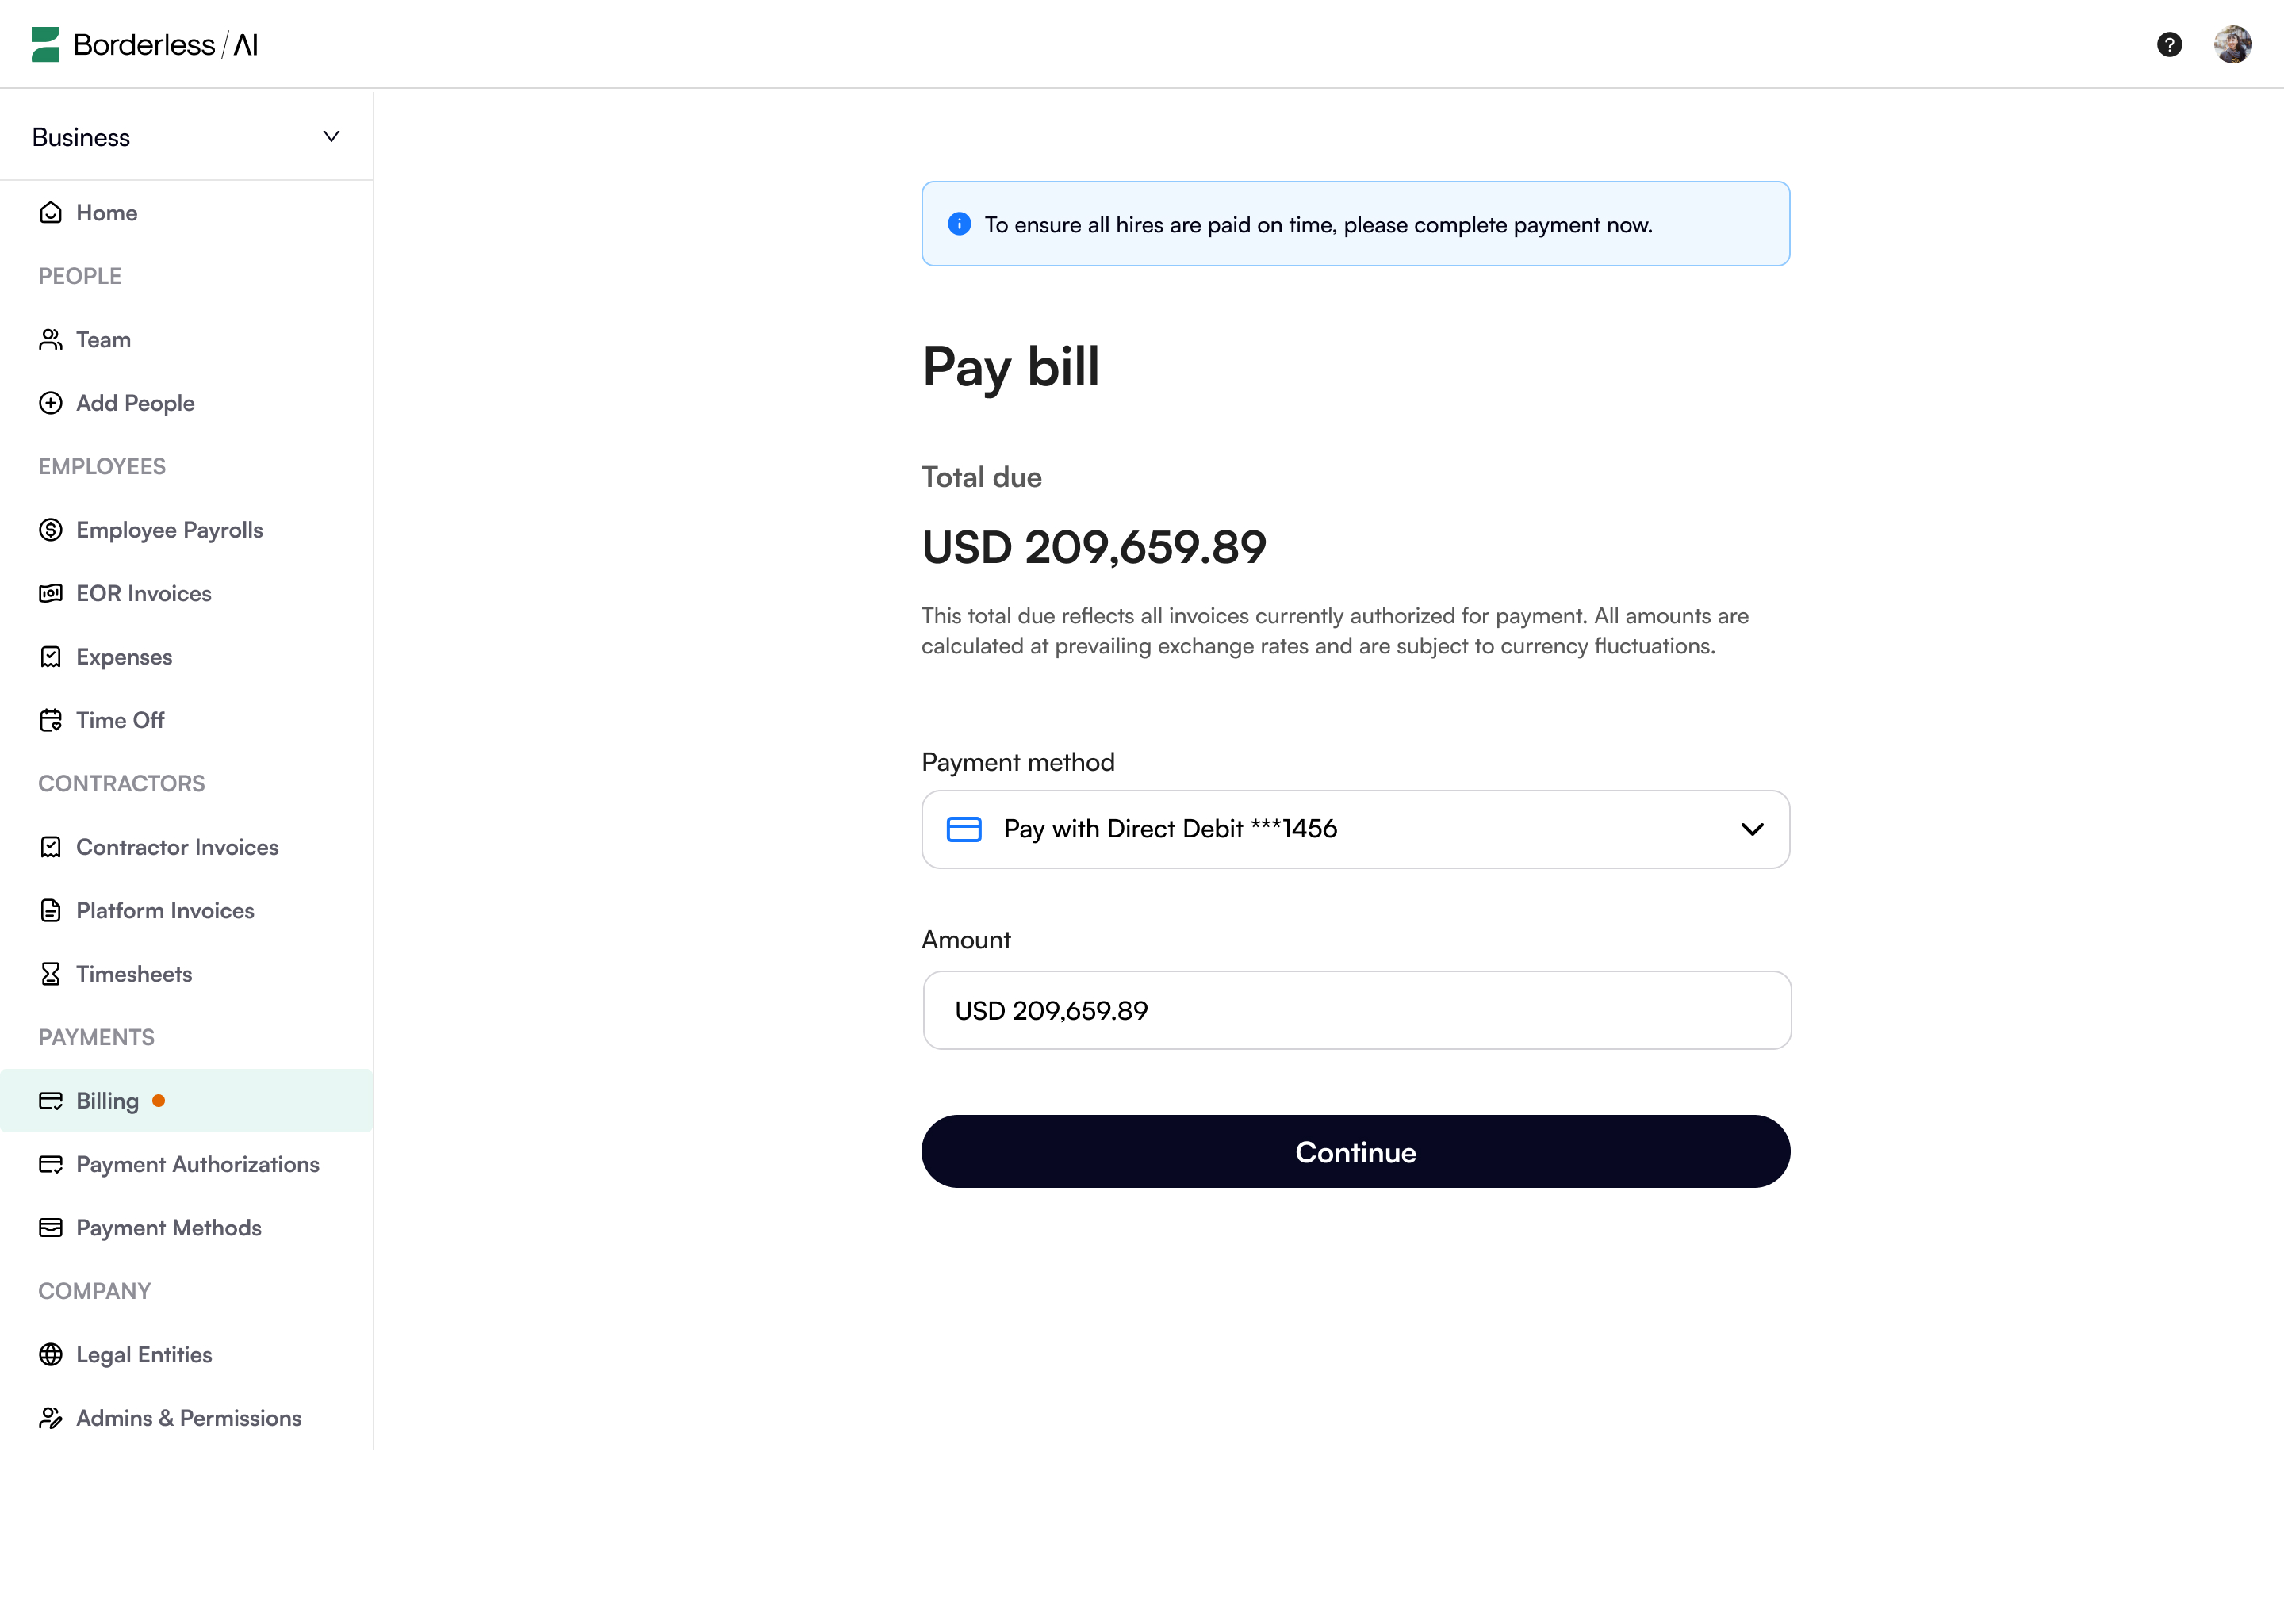Screen dimensions: 2284x1624
Task: Go to the Team page
Action: tap(103, 339)
